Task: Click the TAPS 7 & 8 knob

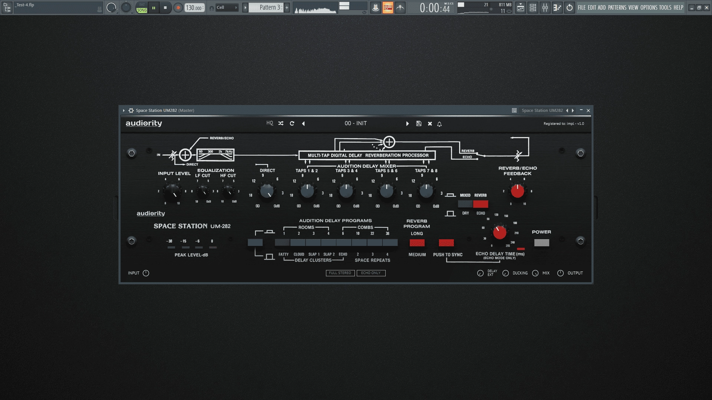Action: [426, 191]
